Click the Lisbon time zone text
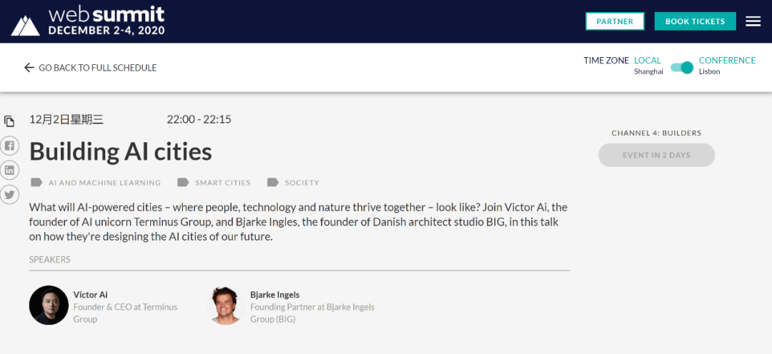Screen dimensions: 772x354 point(710,72)
